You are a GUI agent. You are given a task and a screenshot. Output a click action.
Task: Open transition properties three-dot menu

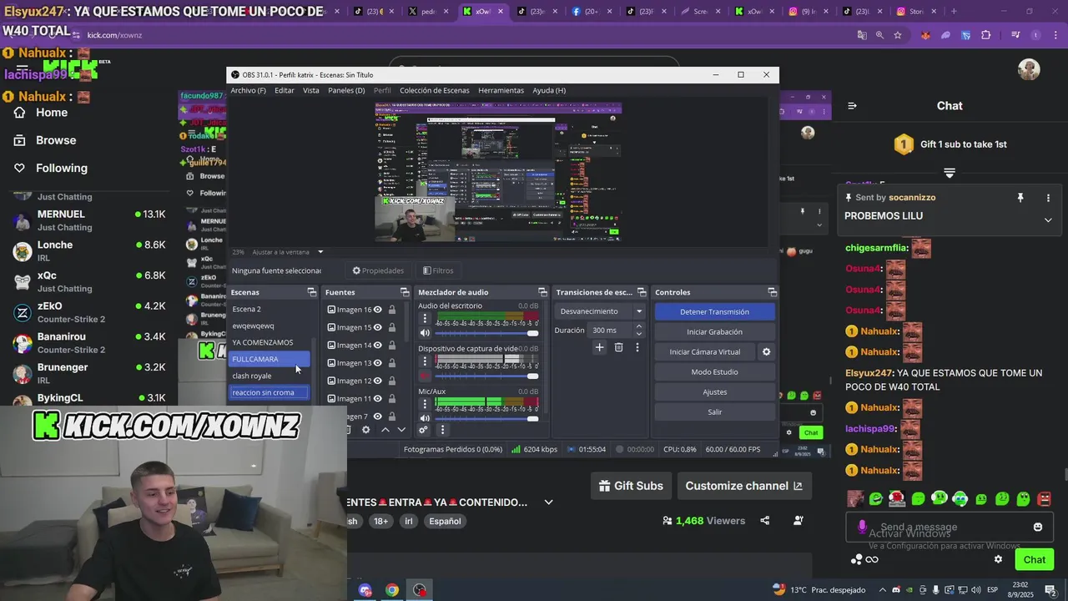(x=637, y=347)
